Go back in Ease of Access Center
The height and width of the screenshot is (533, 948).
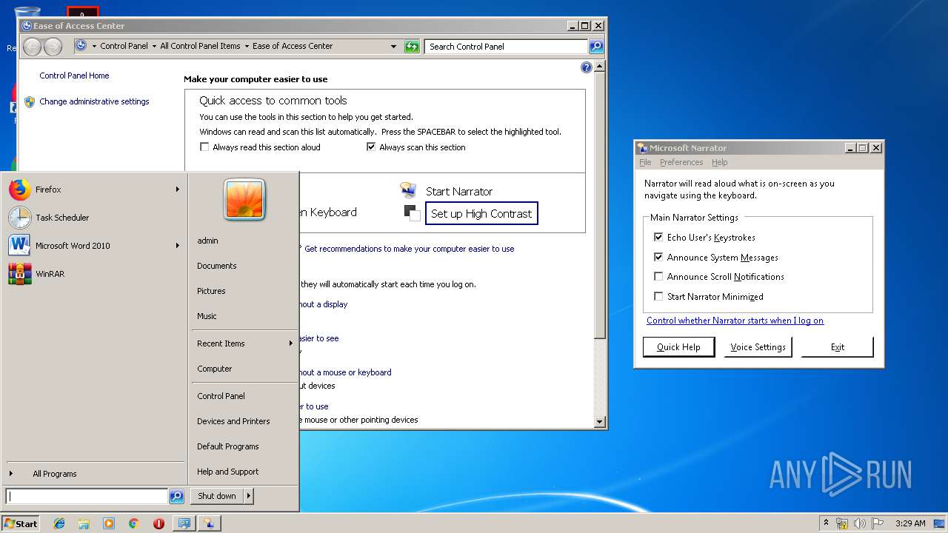[x=32, y=47]
